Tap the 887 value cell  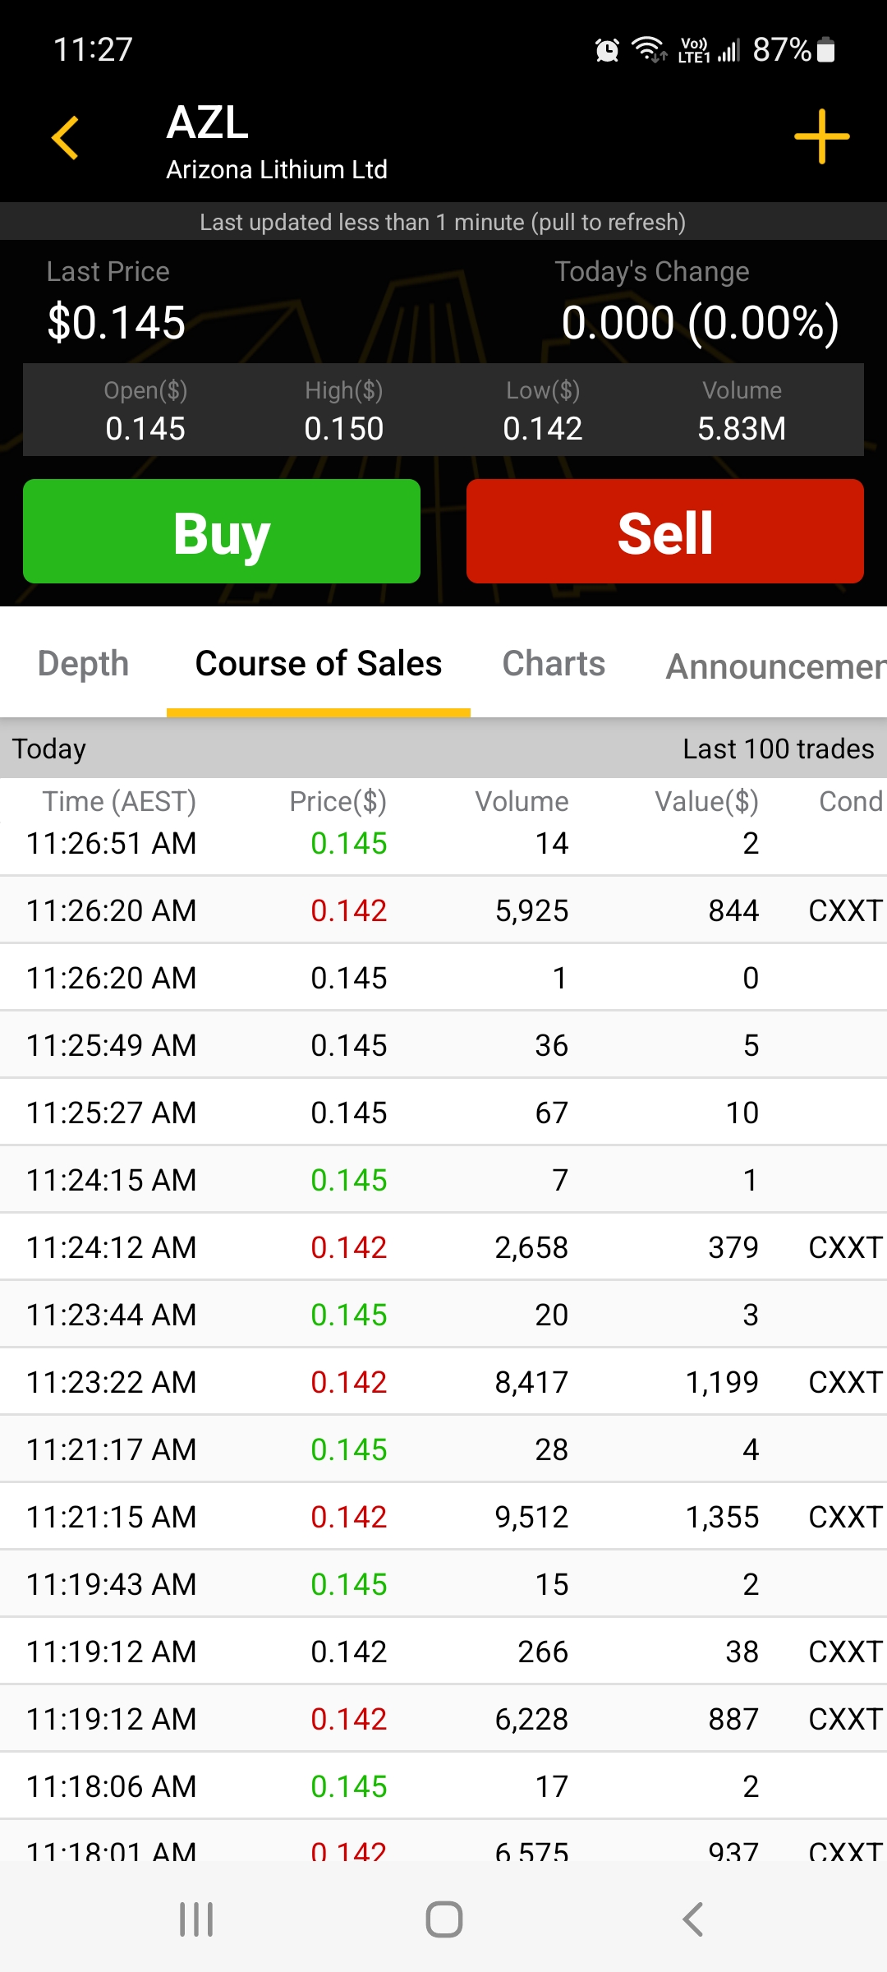(733, 1719)
